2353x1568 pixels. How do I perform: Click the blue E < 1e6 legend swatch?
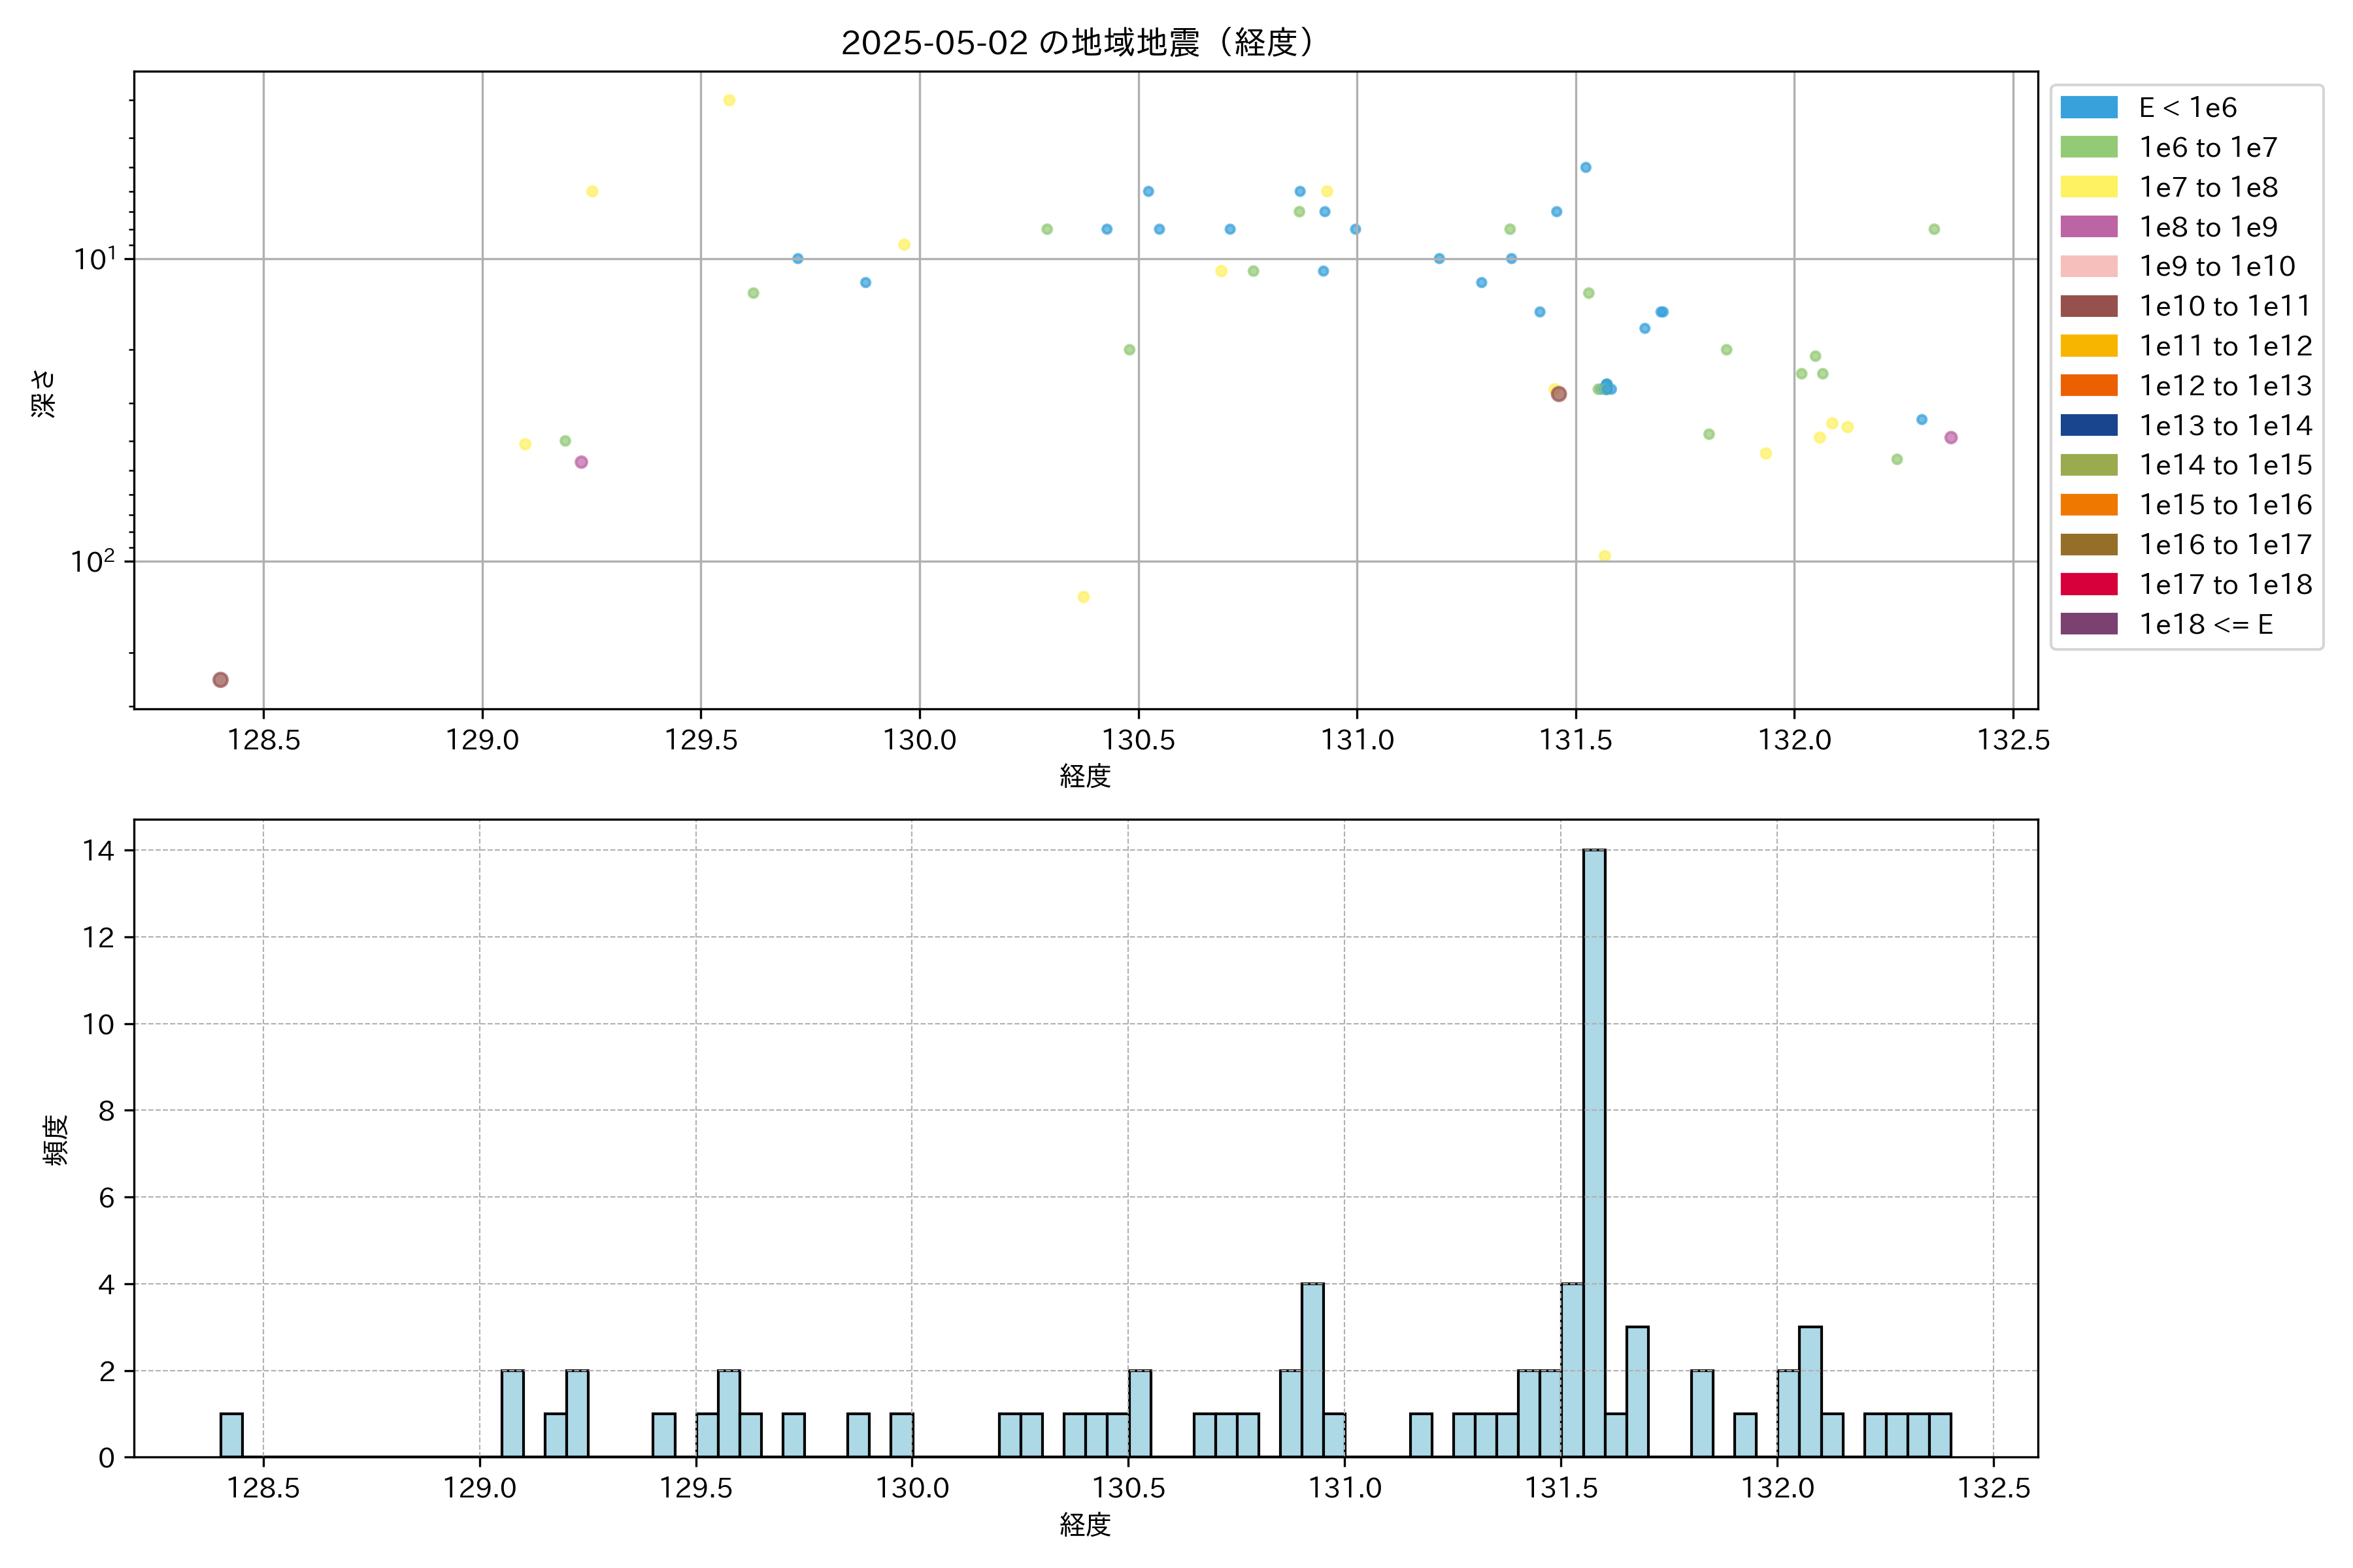2088,107
